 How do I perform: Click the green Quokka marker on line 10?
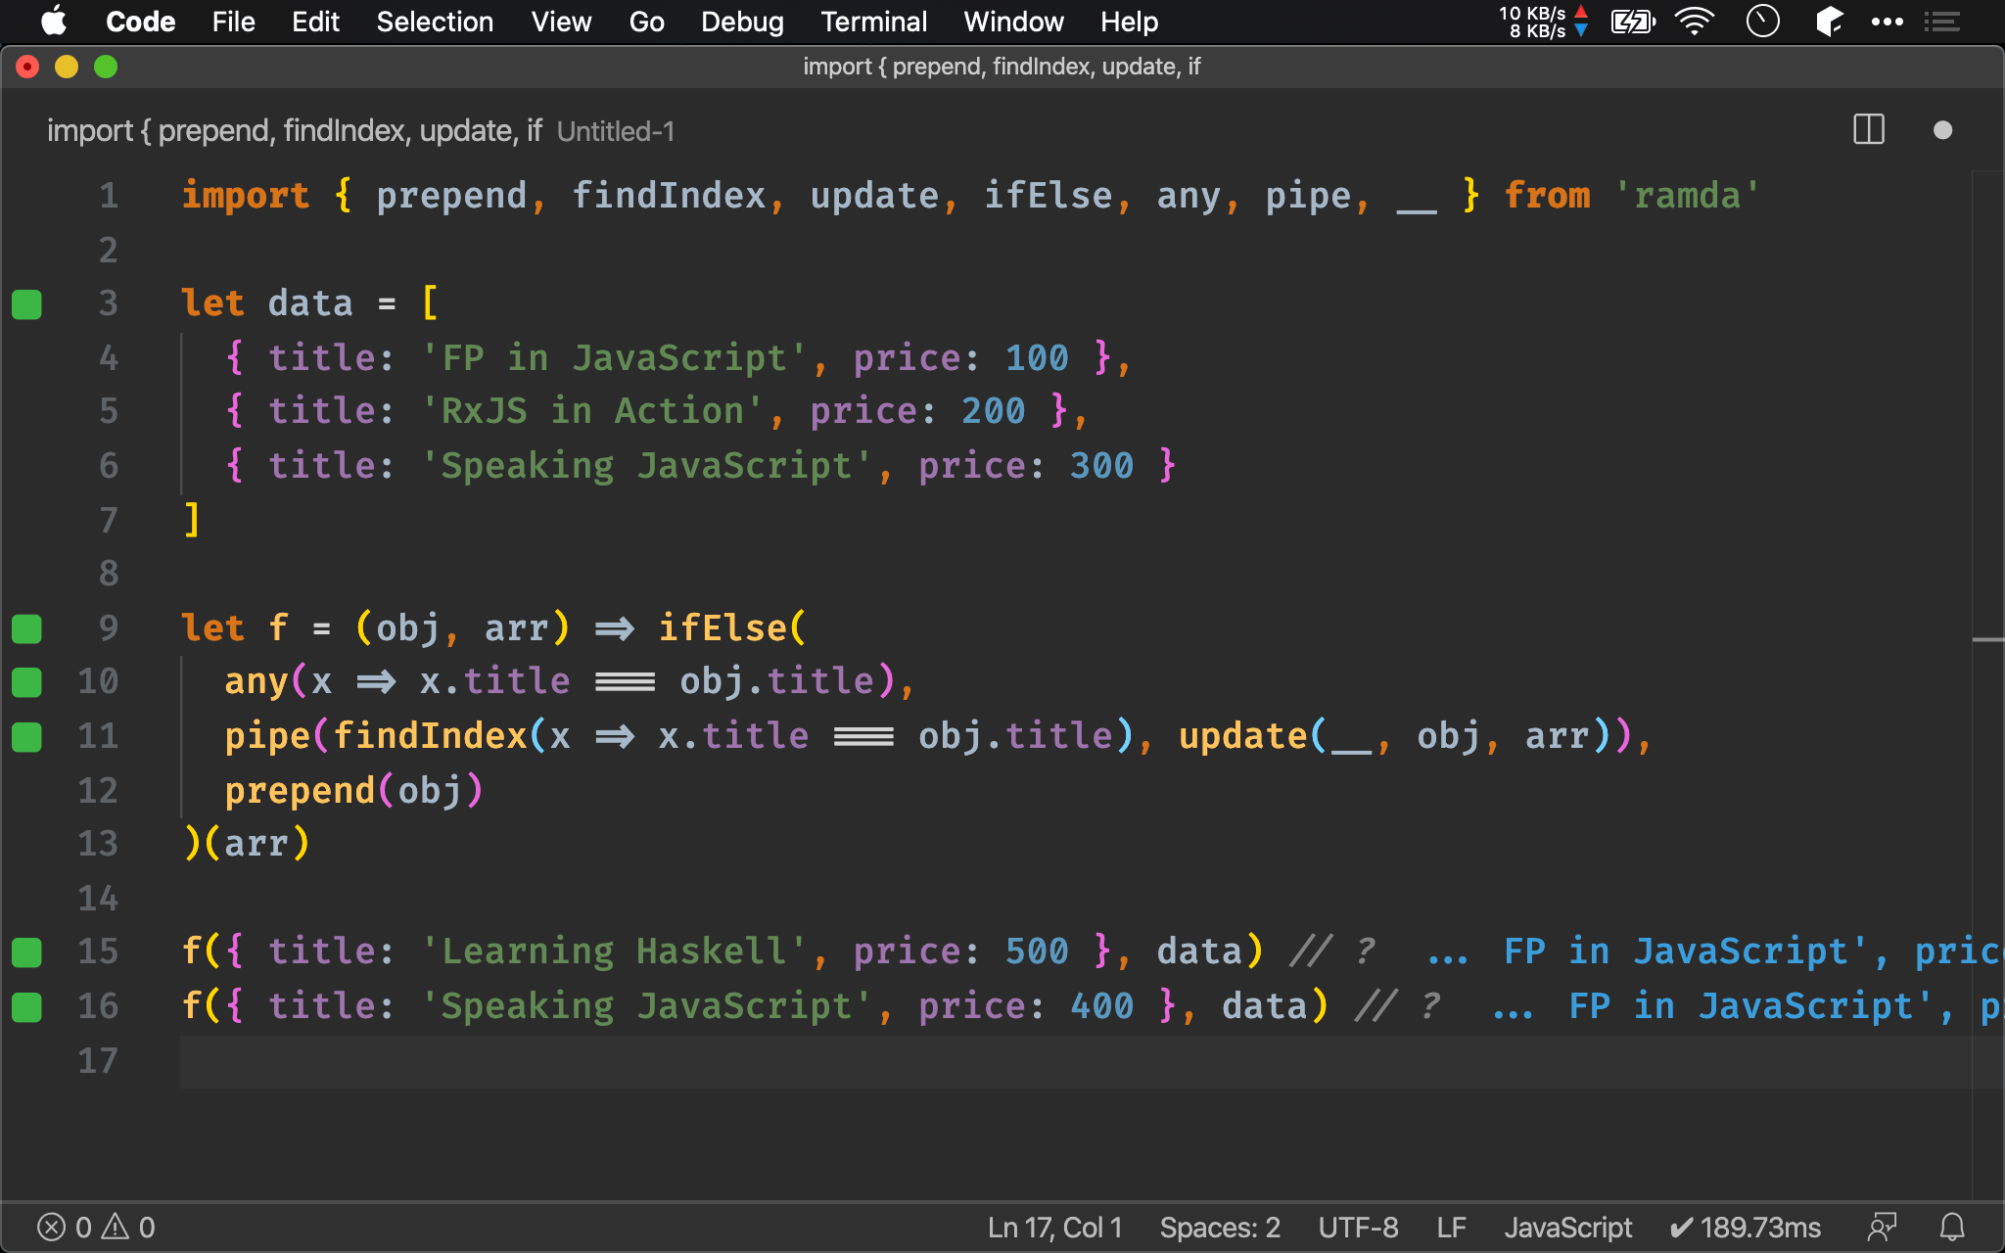26,682
